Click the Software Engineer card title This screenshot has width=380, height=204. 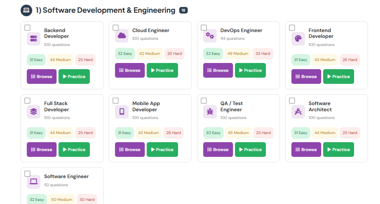coord(67,177)
